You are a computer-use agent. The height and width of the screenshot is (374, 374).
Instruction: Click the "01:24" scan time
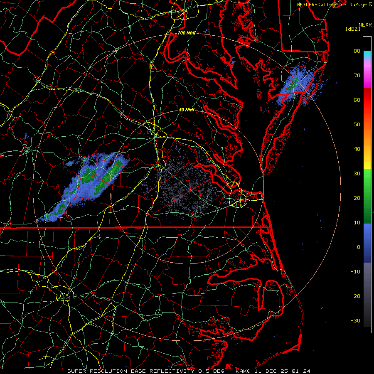click(301, 371)
